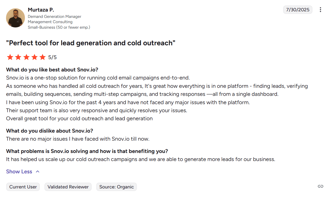Click the 7/30/2025 date badge

pyautogui.click(x=298, y=10)
